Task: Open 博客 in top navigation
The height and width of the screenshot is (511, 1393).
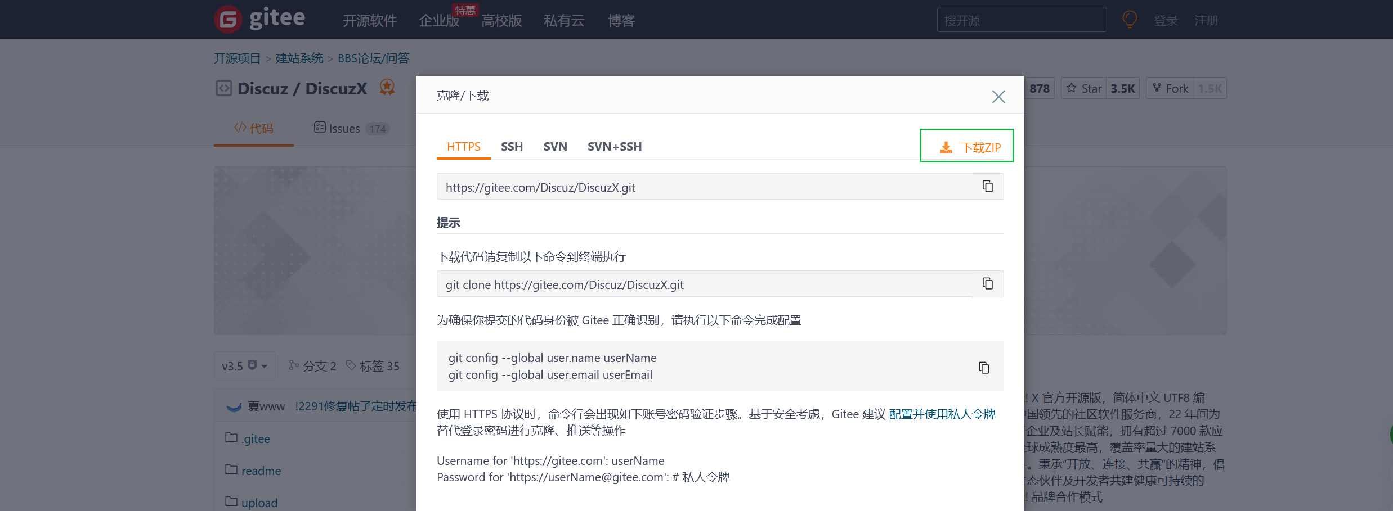Action: 621,21
